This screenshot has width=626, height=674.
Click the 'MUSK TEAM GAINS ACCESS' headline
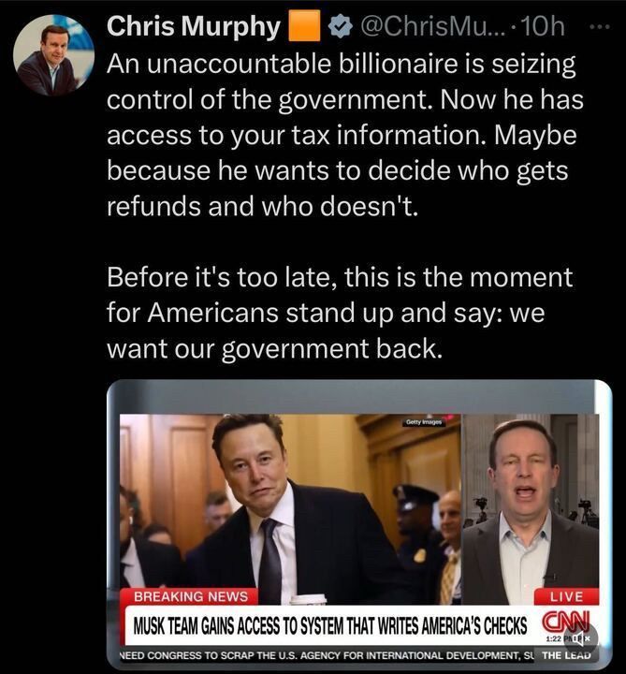[x=330, y=625]
